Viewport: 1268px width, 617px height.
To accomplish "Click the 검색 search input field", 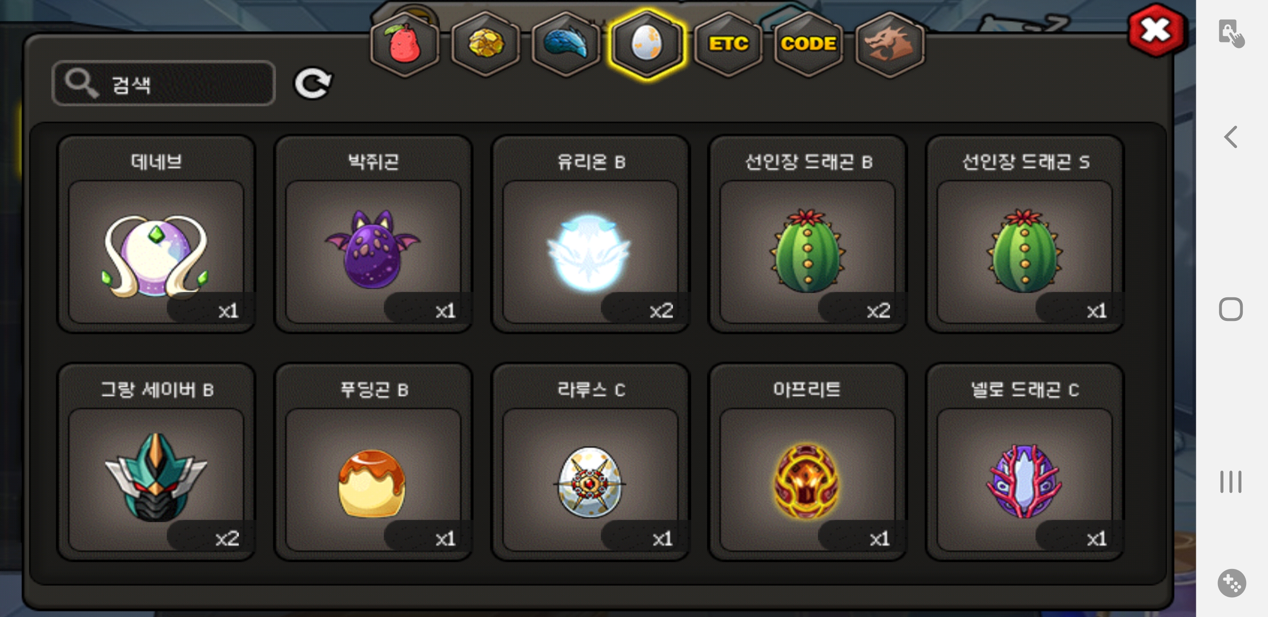I will (x=163, y=83).
